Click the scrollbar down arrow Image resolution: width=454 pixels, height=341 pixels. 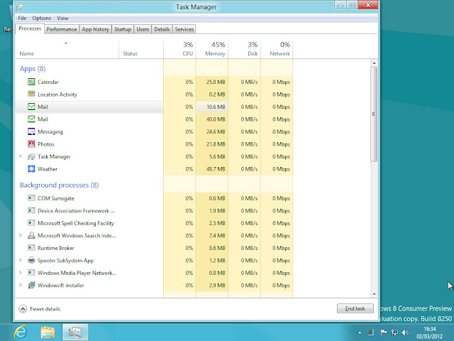coord(374,294)
